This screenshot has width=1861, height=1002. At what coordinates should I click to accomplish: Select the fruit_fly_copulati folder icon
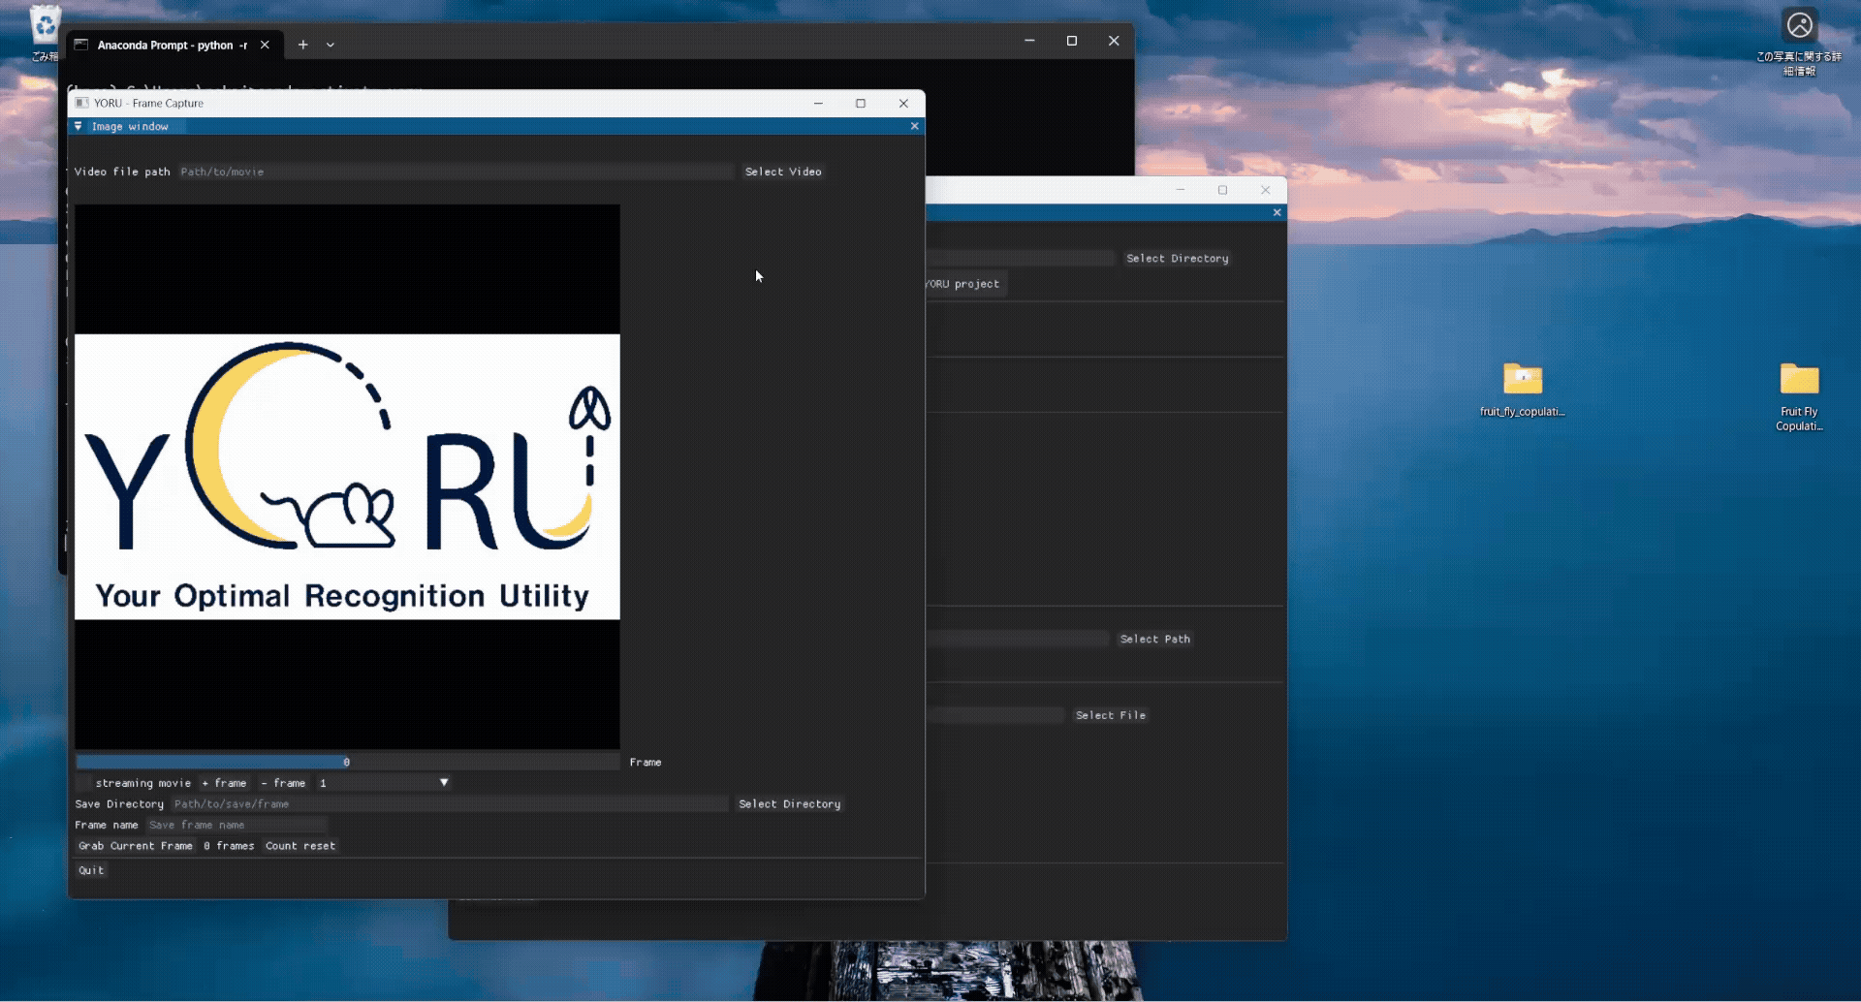coord(1522,379)
